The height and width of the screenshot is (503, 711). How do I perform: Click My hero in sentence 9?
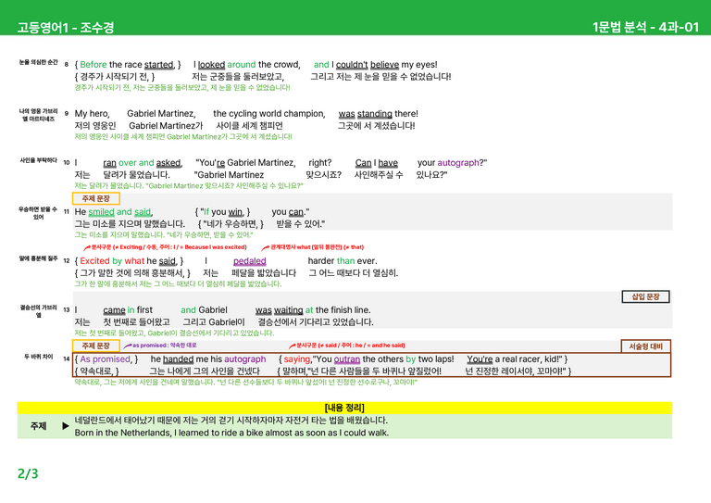point(92,113)
